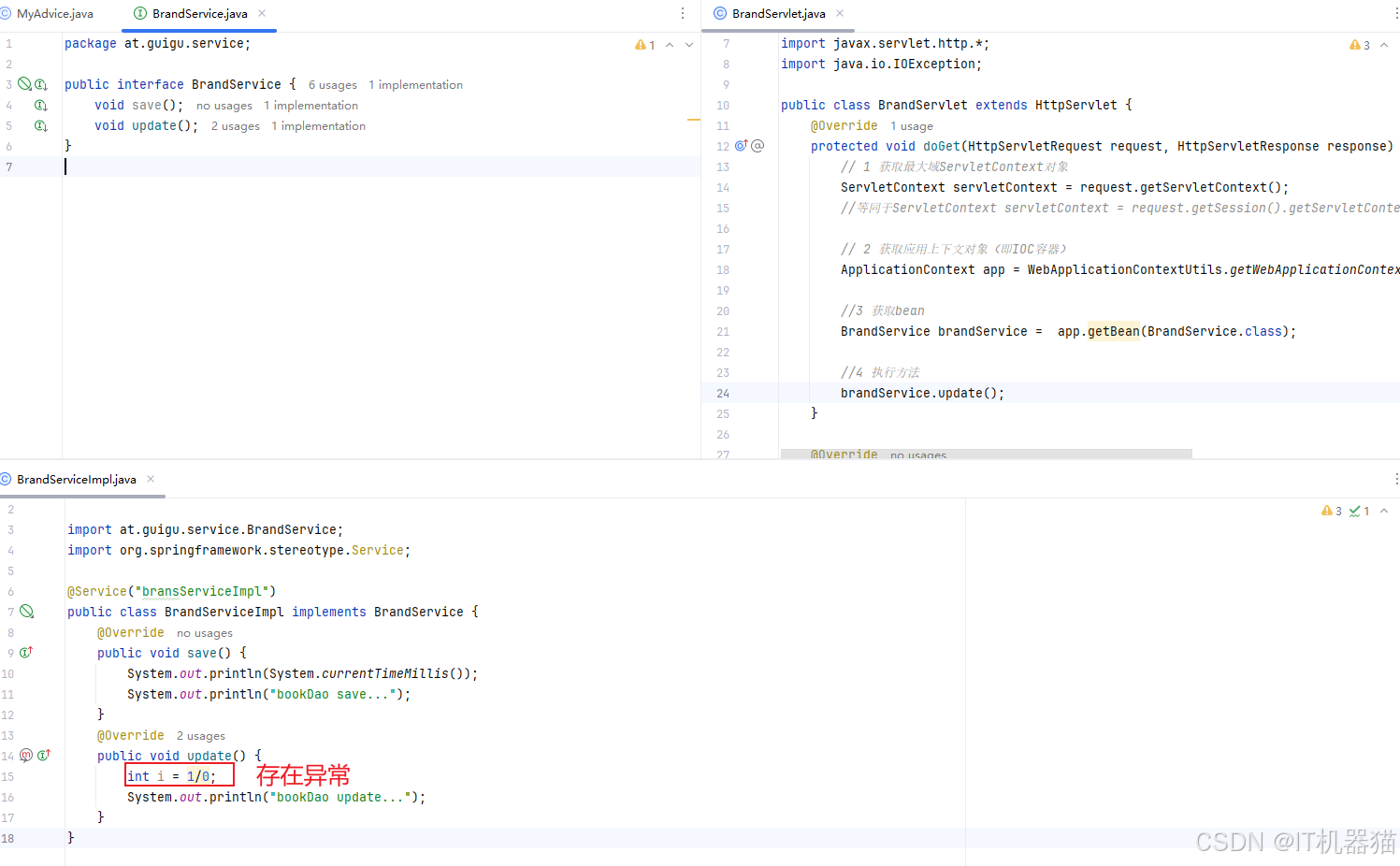1400x866 pixels.
Task: Click the implements-method gutter icon beside public void save()
Action: (26, 653)
